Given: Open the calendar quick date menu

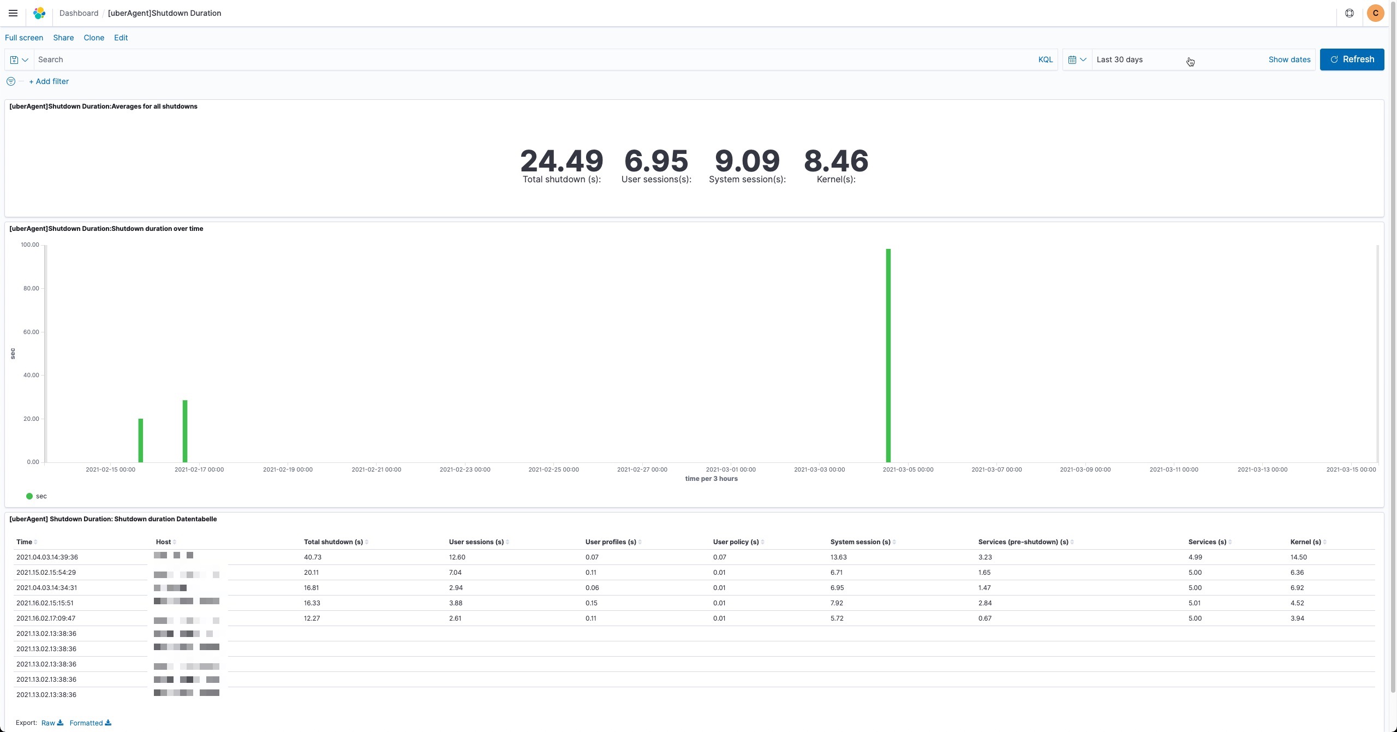Looking at the screenshot, I should pos(1077,59).
